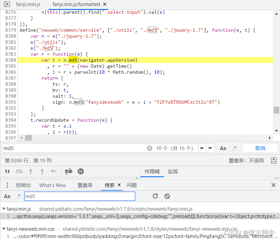280x239 pixels.
Task: Step into next function call
Action: 31,171
